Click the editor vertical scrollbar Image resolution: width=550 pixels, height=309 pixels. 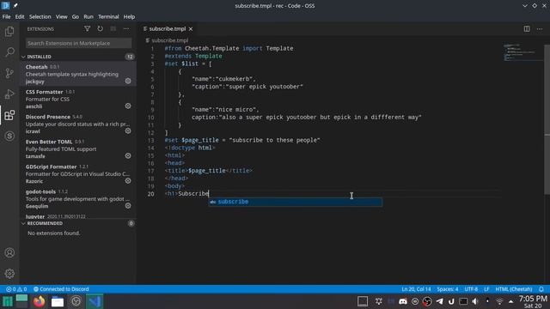547,119
